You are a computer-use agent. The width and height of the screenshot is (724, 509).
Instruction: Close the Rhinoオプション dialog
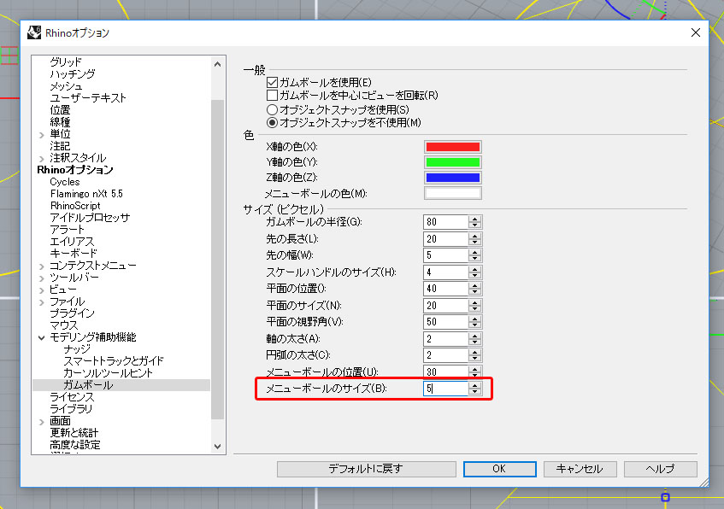pyautogui.click(x=696, y=32)
